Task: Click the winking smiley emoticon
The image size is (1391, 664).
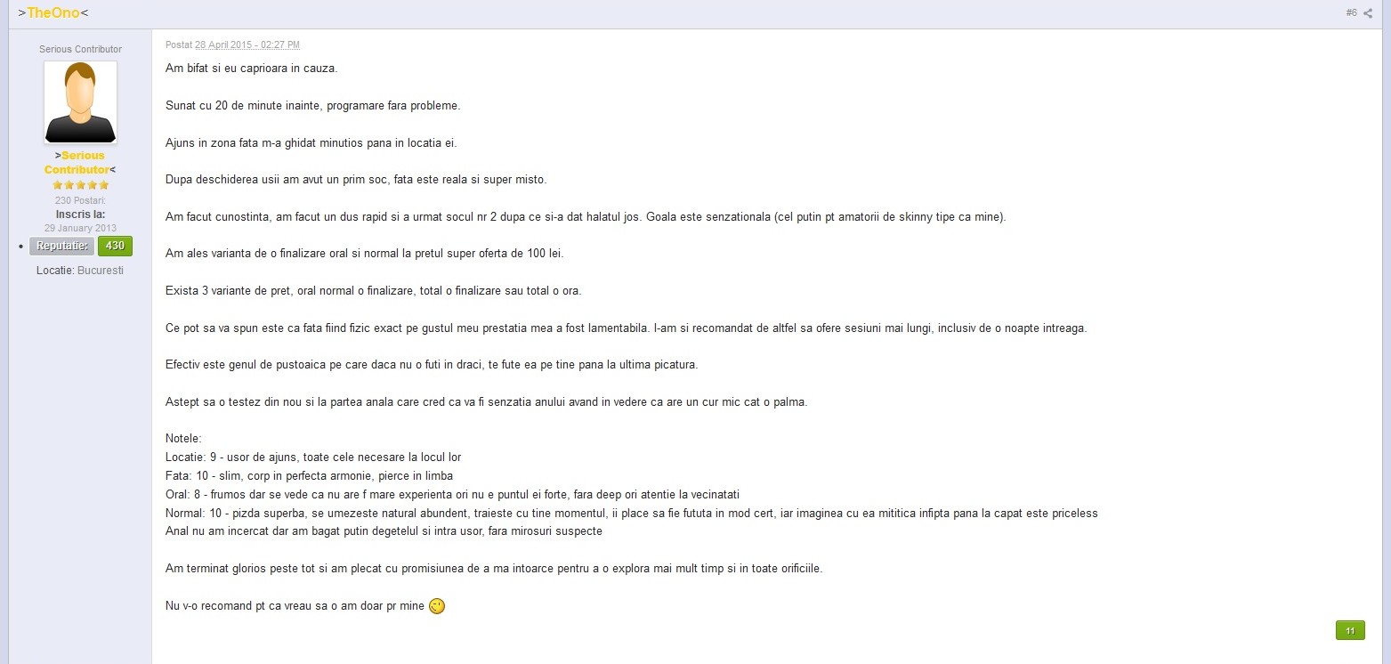Action: tap(437, 606)
